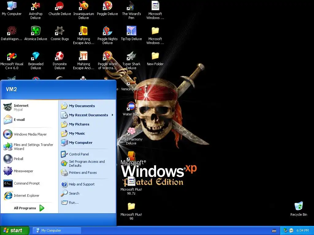Select the TipTop Deluxe cocktail icon

coord(131,31)
